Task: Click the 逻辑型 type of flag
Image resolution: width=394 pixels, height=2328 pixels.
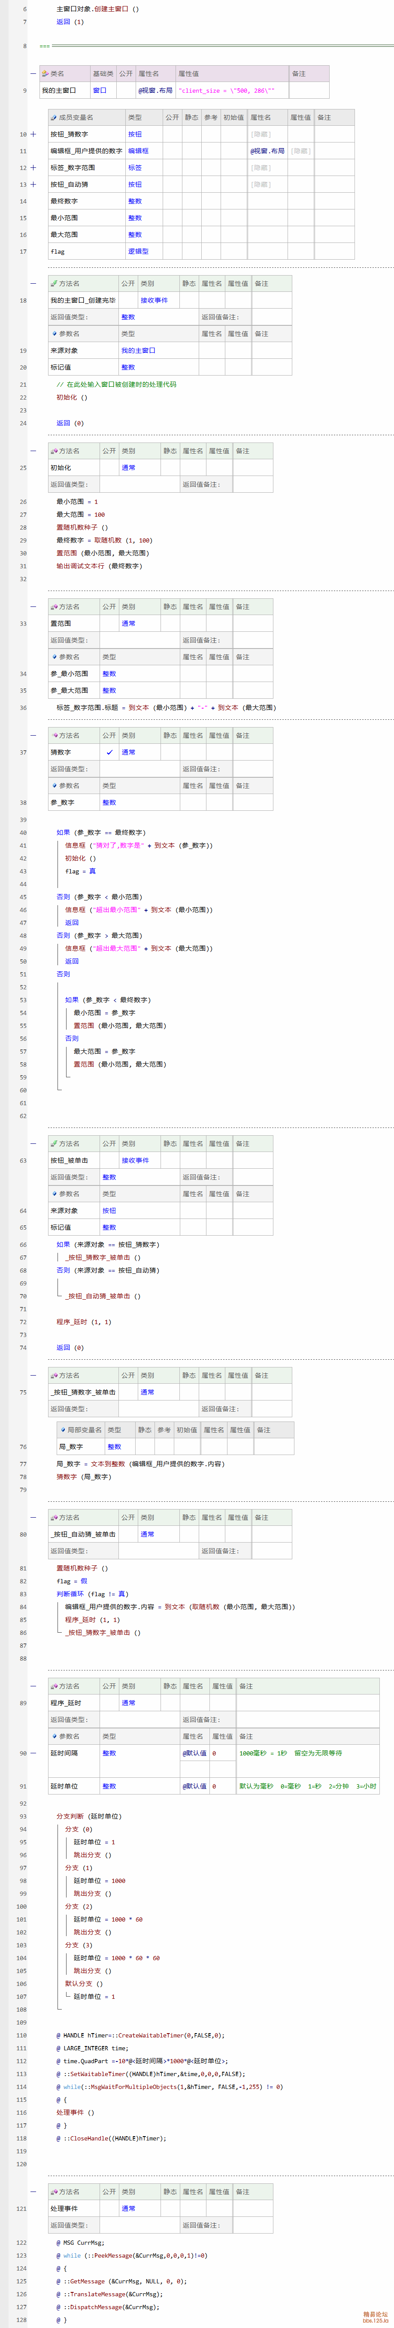Action: [x=138, y=251]
